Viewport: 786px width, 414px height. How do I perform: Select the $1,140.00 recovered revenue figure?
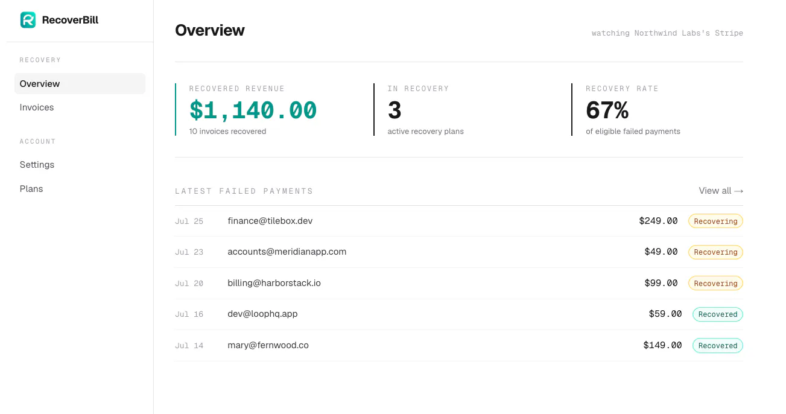[253, 110]
